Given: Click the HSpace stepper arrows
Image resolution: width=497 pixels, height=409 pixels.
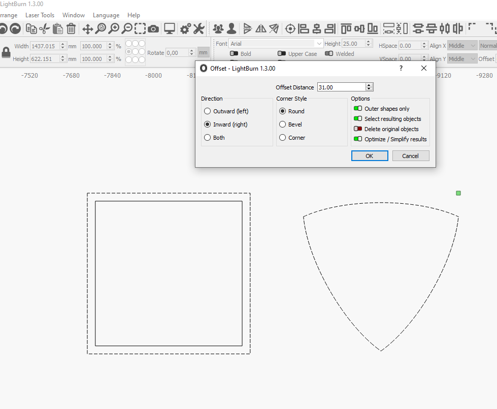Looking at the screenshot, I should (424, 46).
